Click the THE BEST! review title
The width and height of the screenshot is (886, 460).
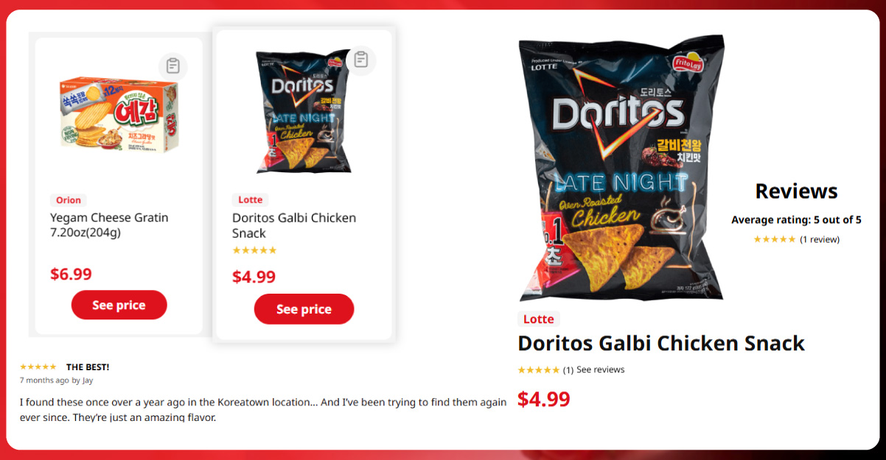88,367
